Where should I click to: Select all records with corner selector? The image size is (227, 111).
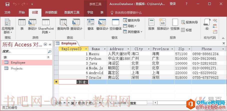tap(56, 49)
